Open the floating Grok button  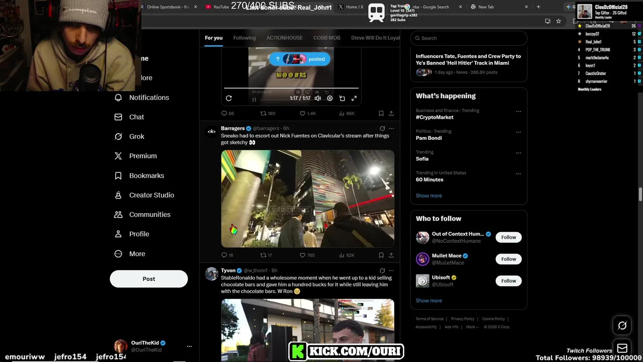[x=622, y=326]
